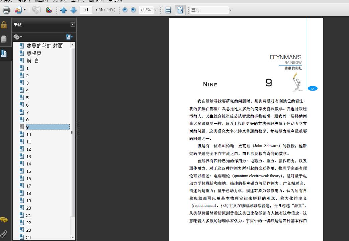Click the Print icon in toolbar

6,10
